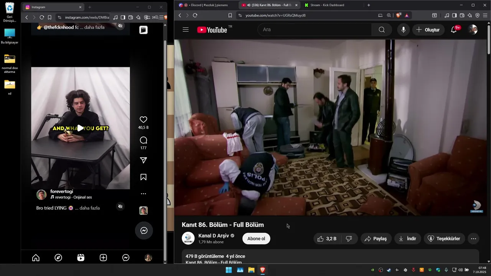Viewport: 491px width, 276px height.
Task: Open Brave Wallet icon in YouTube window
Action: click(462, 15)
